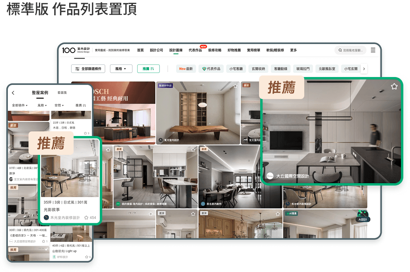
Task: Open 大丘國際空間設計 featured photo
Action: [331, 131]
